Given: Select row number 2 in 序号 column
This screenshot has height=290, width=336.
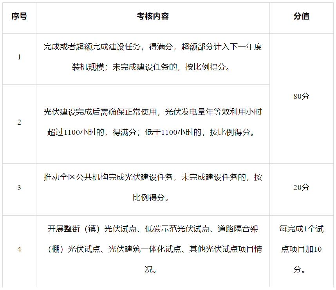Looking at the screenshot, I should pos(19,122).
